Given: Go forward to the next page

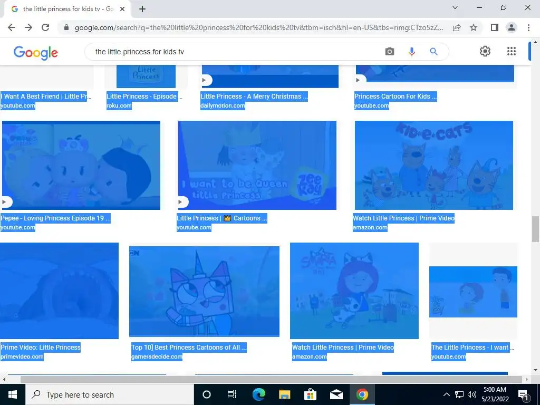Looking at the screenshot, I should pyautogui.click(x=28, y=27).
